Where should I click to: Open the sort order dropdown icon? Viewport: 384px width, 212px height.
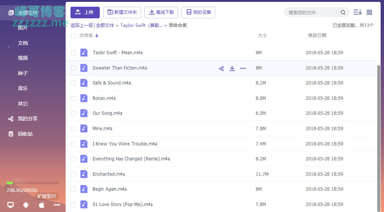tap(357, 12)
